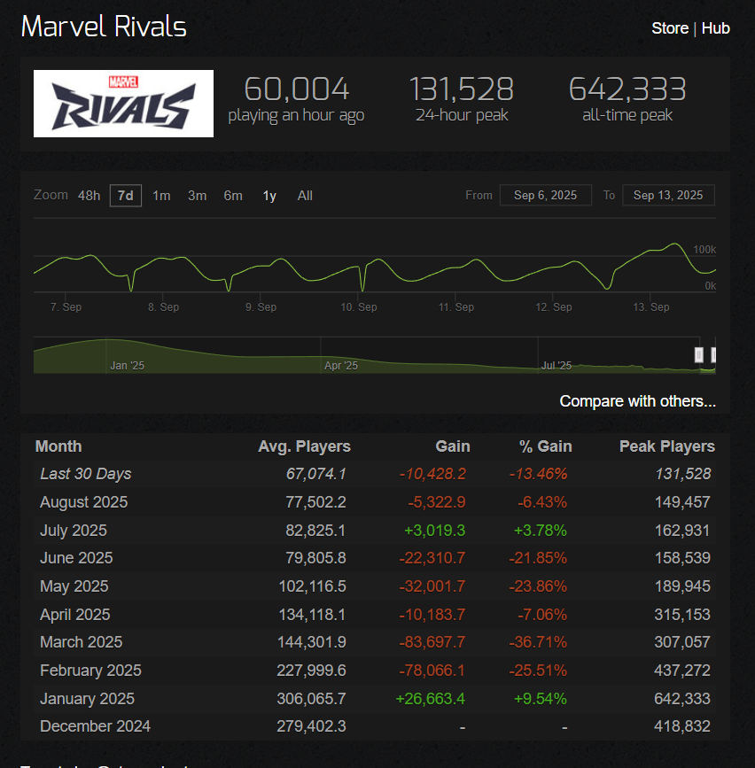This screenshot has height=768, width=755.
Task: Click the 306,065.7 average players value
Action: [x=311, y=699]
